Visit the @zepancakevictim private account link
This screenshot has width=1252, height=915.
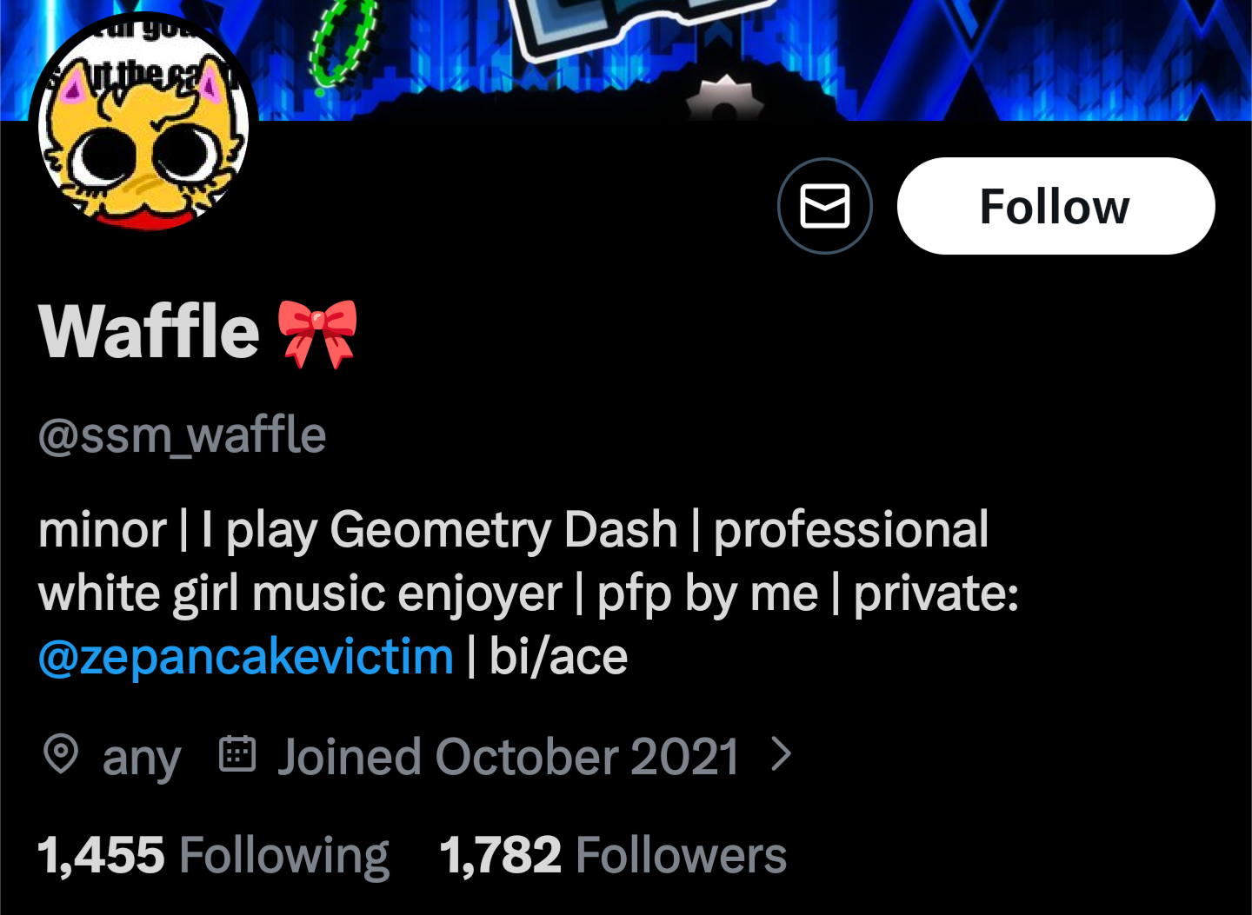[x=246, y=656]
